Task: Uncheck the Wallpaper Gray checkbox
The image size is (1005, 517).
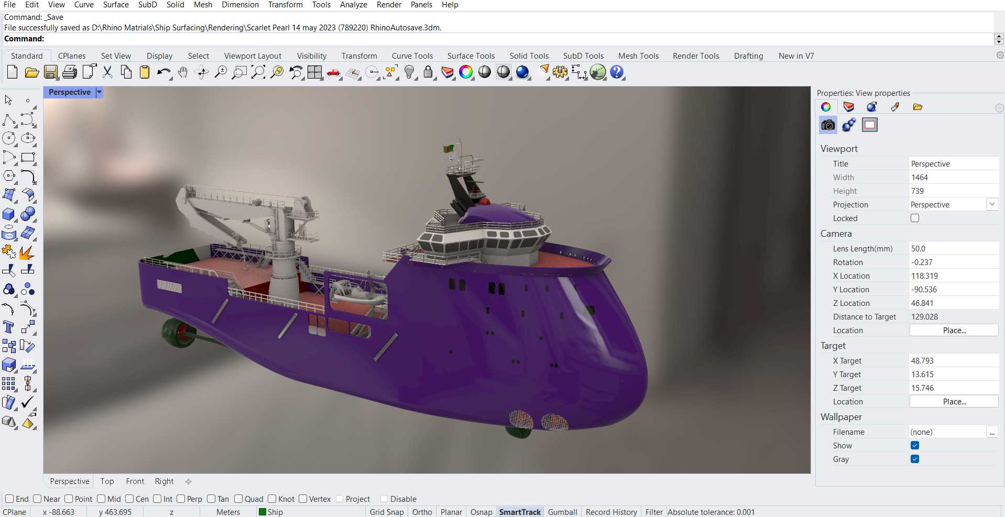Action: 915,459
